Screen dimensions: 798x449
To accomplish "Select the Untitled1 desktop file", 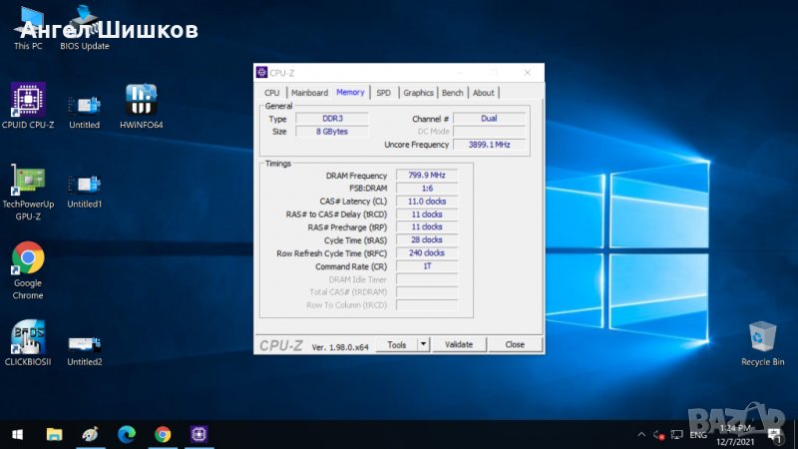I will [x=85, y=184].
